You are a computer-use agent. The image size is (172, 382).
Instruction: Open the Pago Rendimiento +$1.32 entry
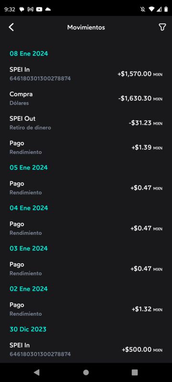pyautogui.click(x=86, y=309)
